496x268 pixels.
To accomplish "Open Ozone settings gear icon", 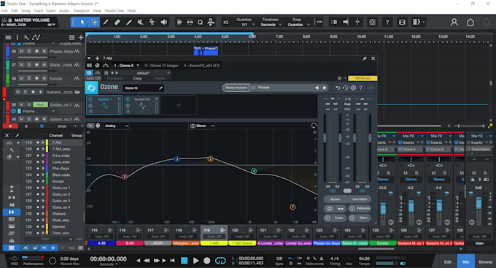I will (x=353, y=88).
